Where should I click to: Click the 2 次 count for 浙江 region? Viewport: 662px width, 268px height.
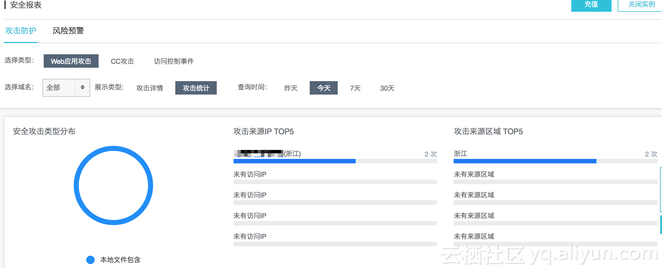point(651,154)
